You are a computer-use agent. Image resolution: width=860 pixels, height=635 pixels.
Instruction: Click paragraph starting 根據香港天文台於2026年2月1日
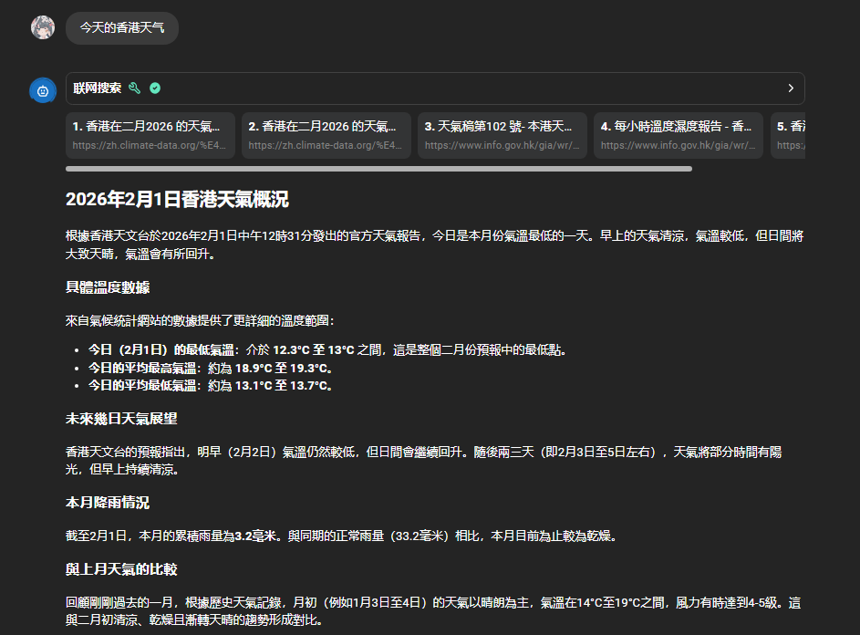pos(434,245)
